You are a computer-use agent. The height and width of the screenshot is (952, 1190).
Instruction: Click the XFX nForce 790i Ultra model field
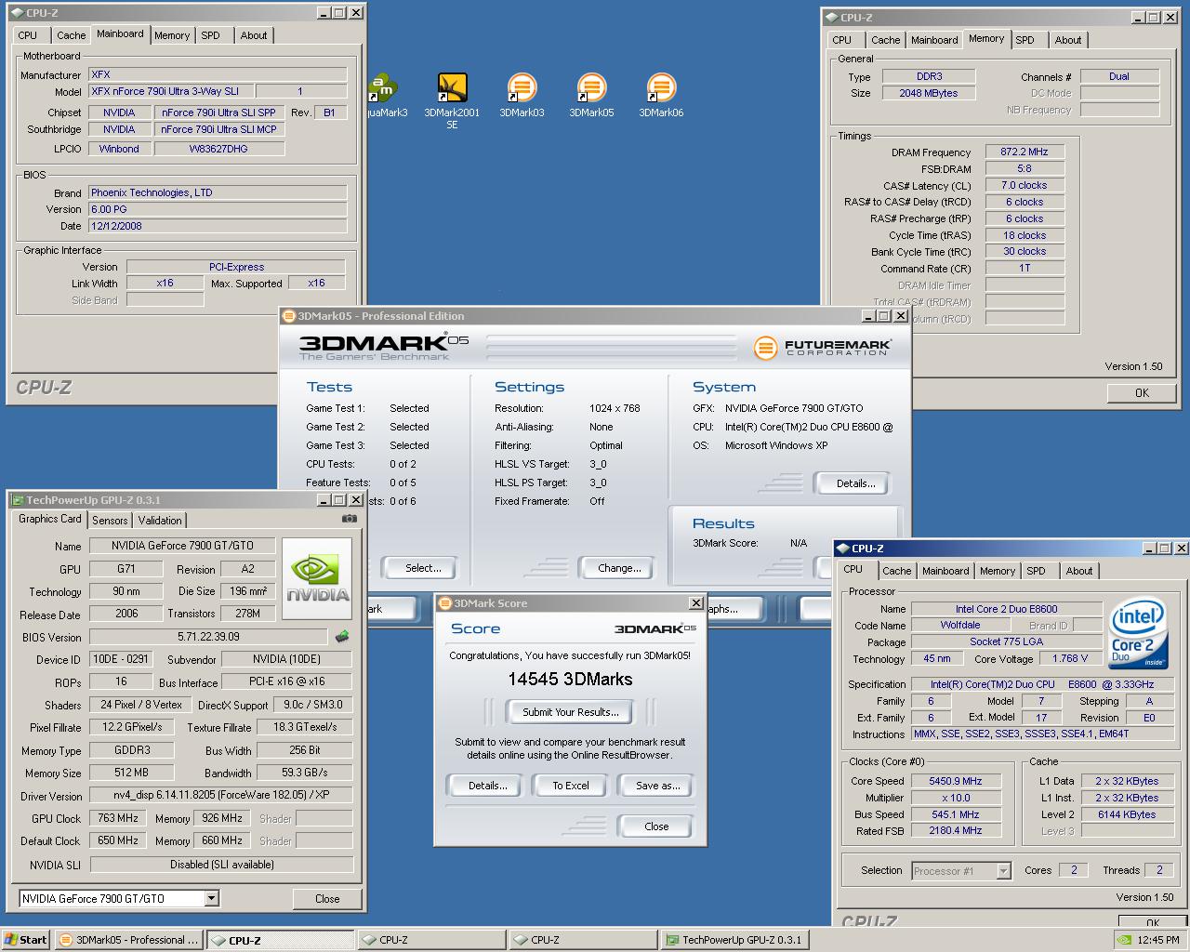point(169,91)
